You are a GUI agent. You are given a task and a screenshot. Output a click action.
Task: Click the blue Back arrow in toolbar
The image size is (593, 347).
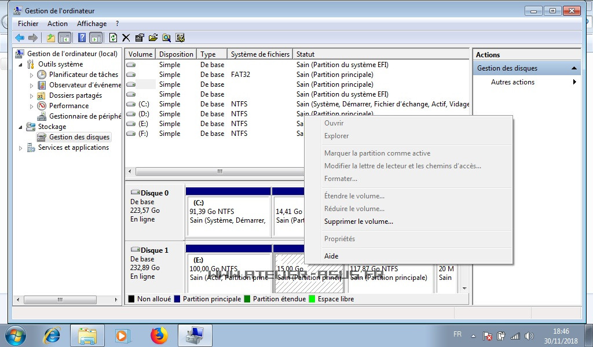(20, 38)
